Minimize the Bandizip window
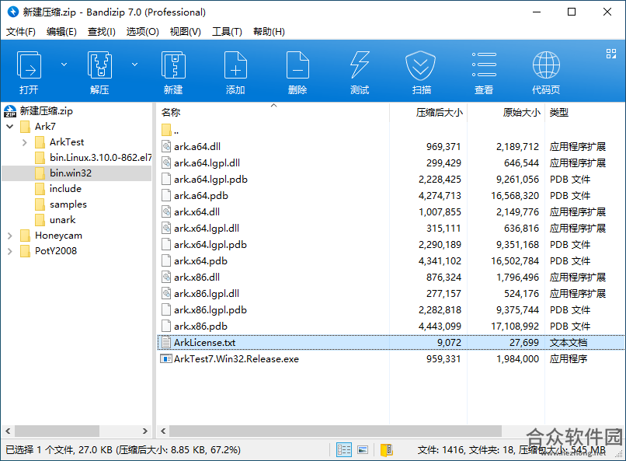 (x=537, y=12)
